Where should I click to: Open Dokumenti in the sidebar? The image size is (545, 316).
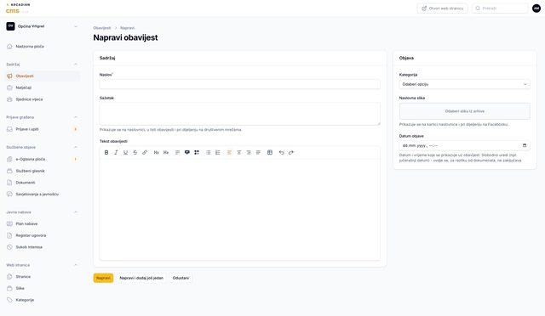click(43, 183)
